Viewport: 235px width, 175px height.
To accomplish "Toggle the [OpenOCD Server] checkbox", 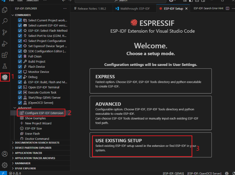I will pyautogui.click(x=20, y=102).
